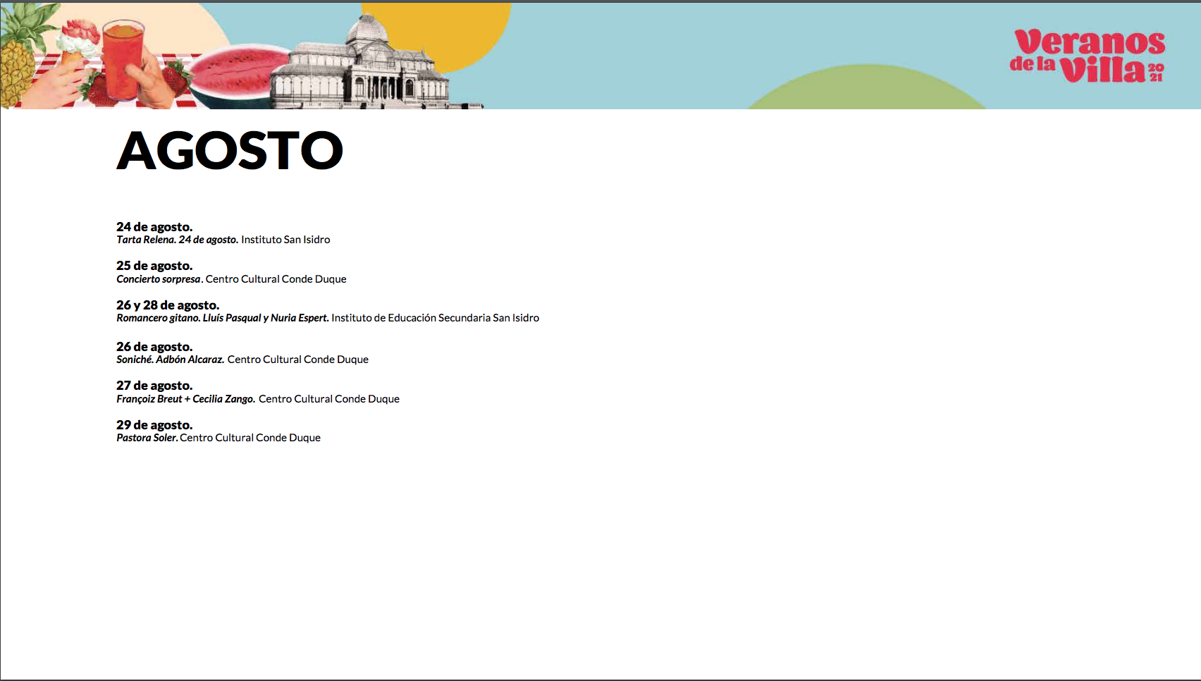This screenshot has height=681, width=1201.
Task: Select 'Soniché. Adbón Alcaraz.' event title
Action: pos(171,360)
